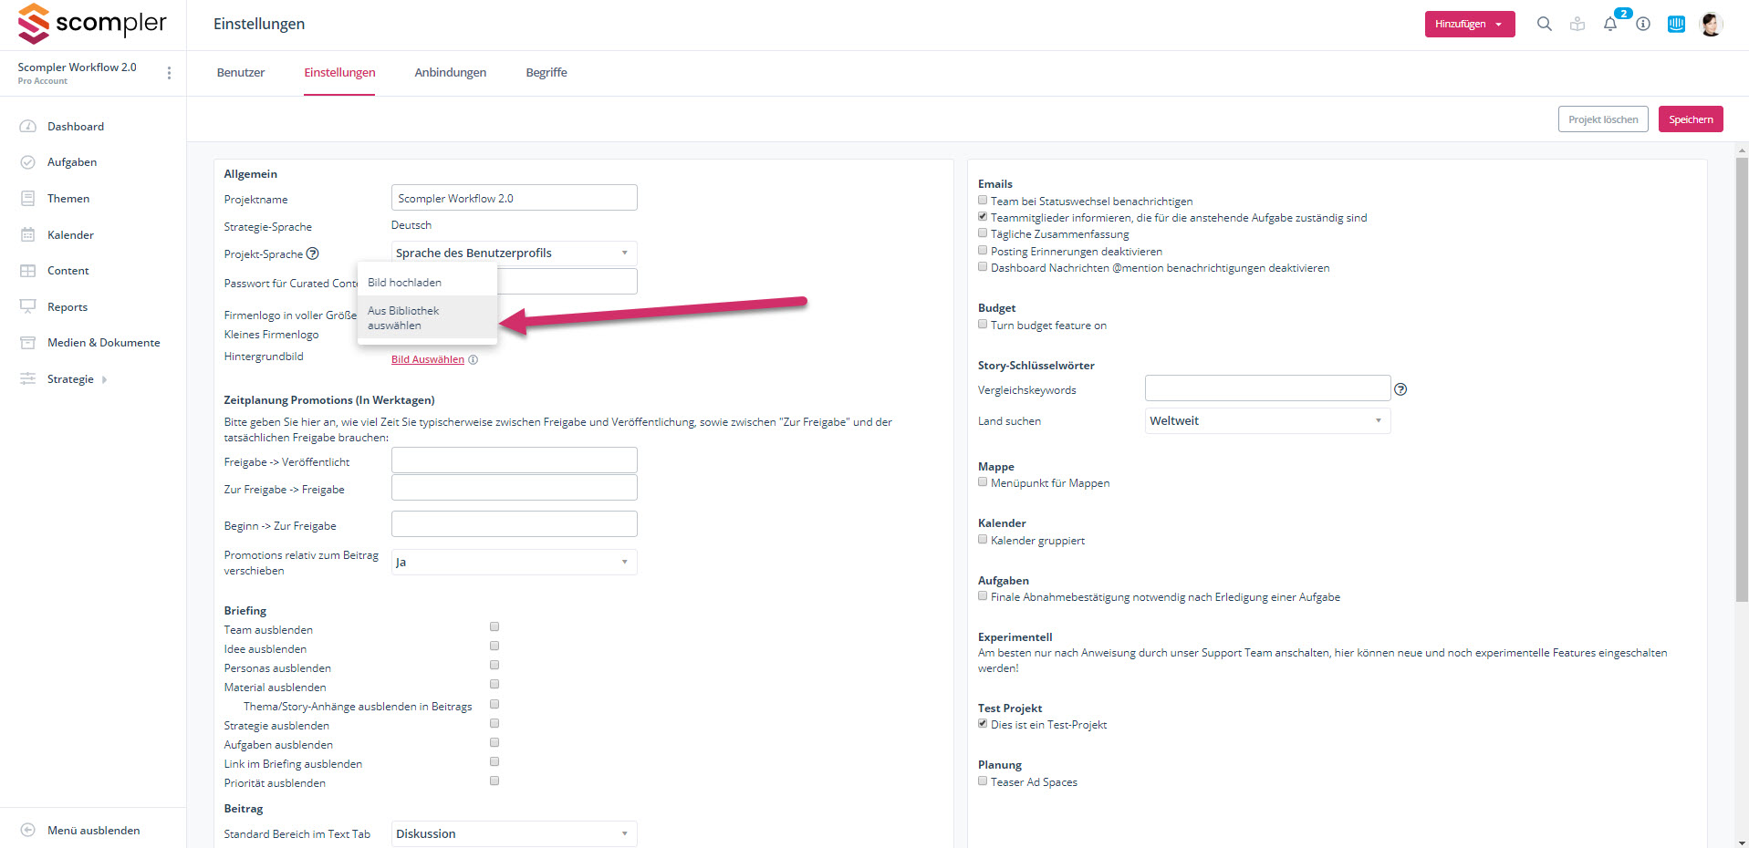Click the notifications bell icon
This screenshot has width=1749, height=848.
click(x=1610, y=25)
